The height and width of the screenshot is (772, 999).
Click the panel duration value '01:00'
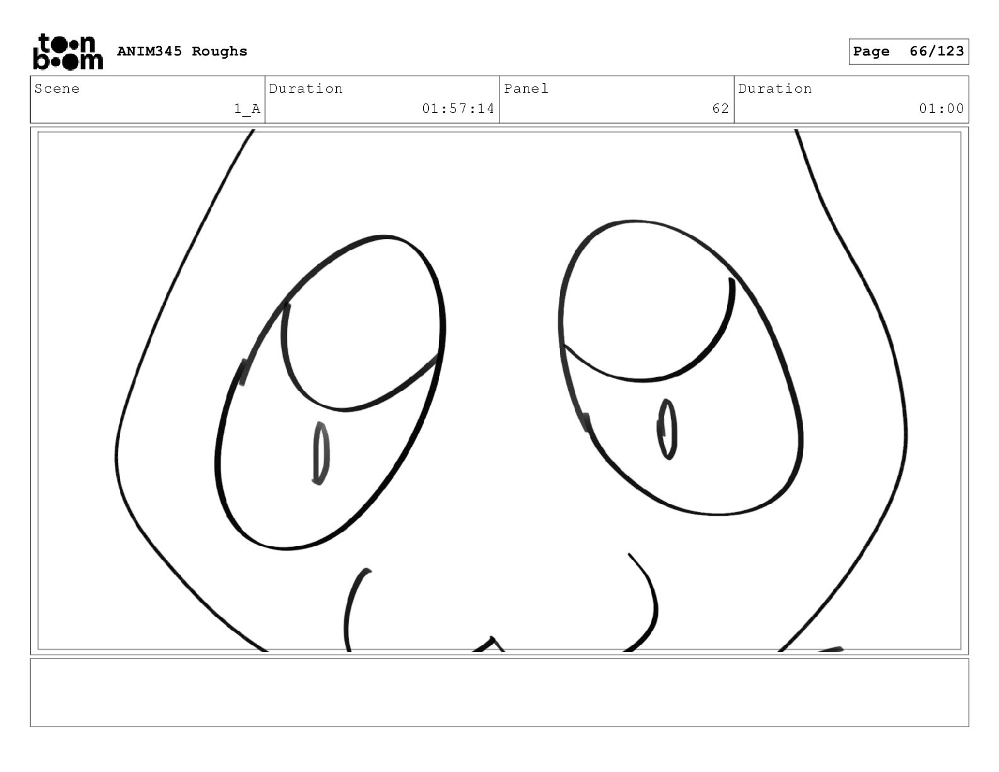tap(942, 108)
